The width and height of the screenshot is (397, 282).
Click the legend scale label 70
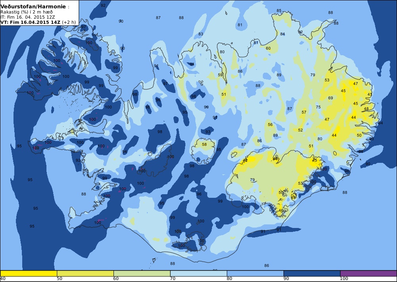pyautogui.click(x=173, y=279)
